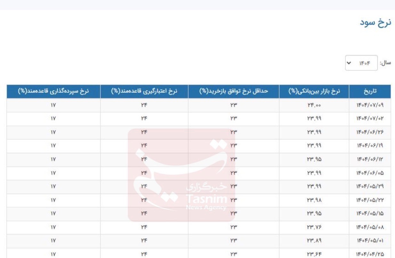Select the date cell 1404/05/29

pos(370,187)
